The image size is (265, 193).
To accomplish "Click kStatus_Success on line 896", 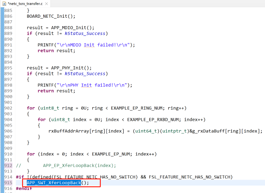I will 86,73.
